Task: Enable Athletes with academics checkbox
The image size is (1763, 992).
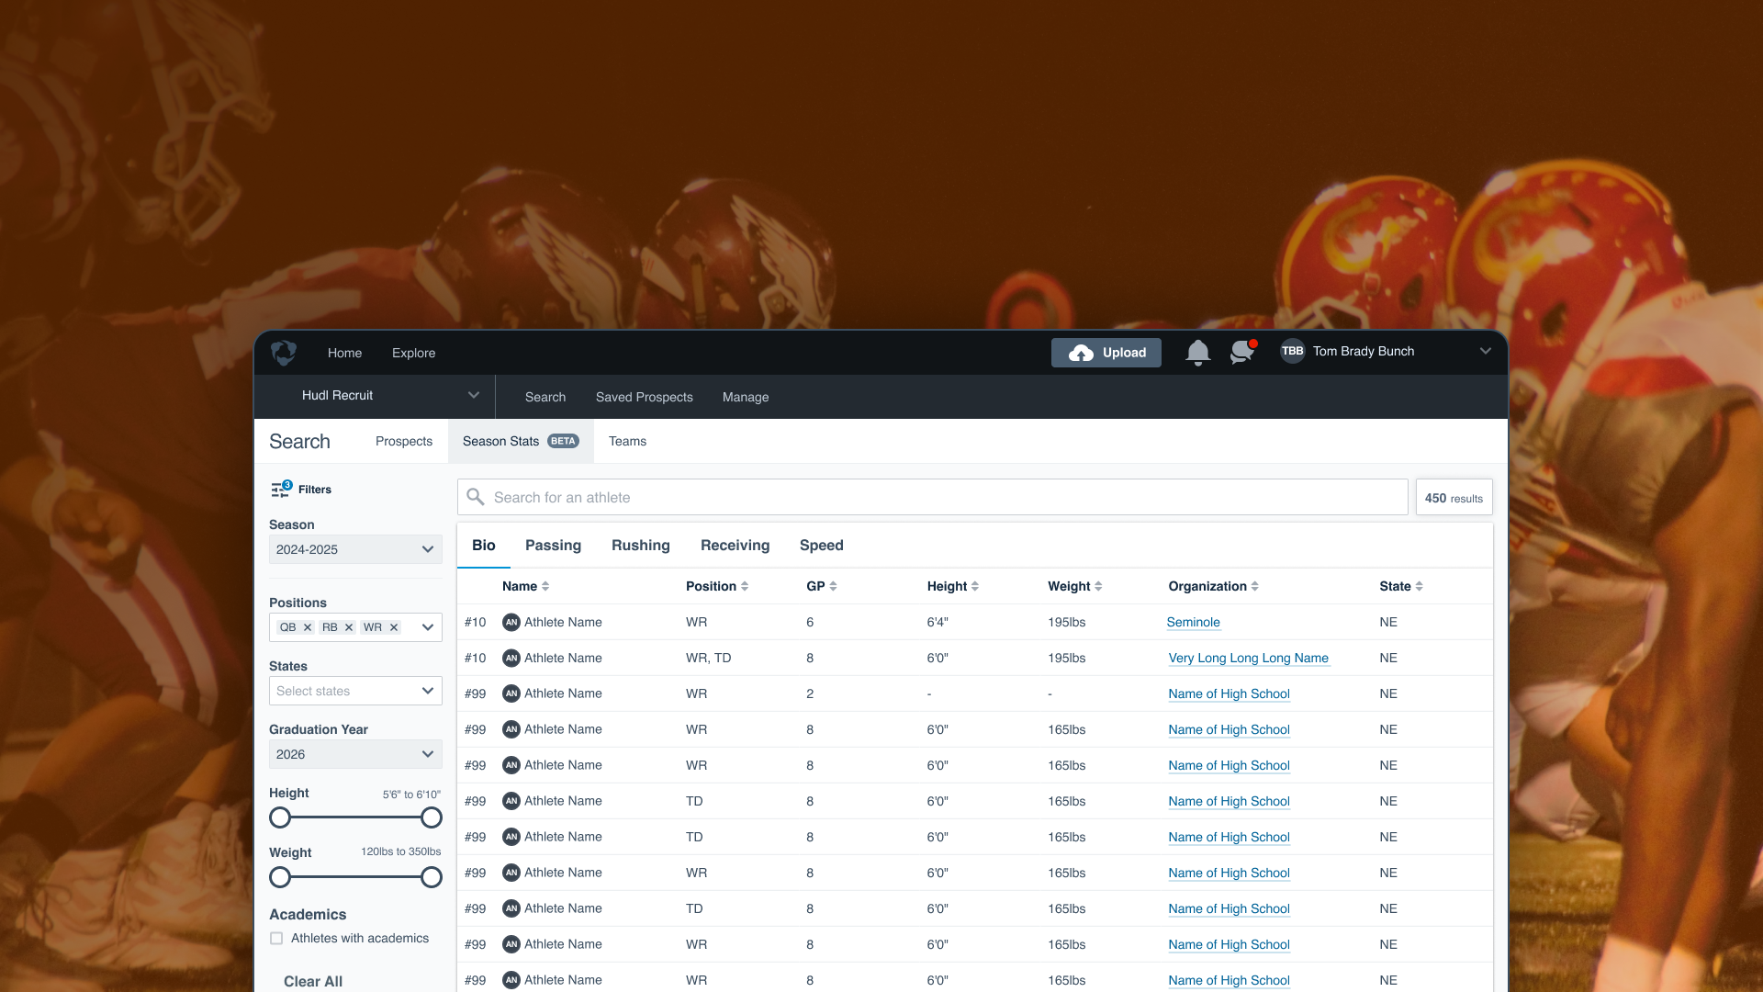Action: tap(276, 938)
